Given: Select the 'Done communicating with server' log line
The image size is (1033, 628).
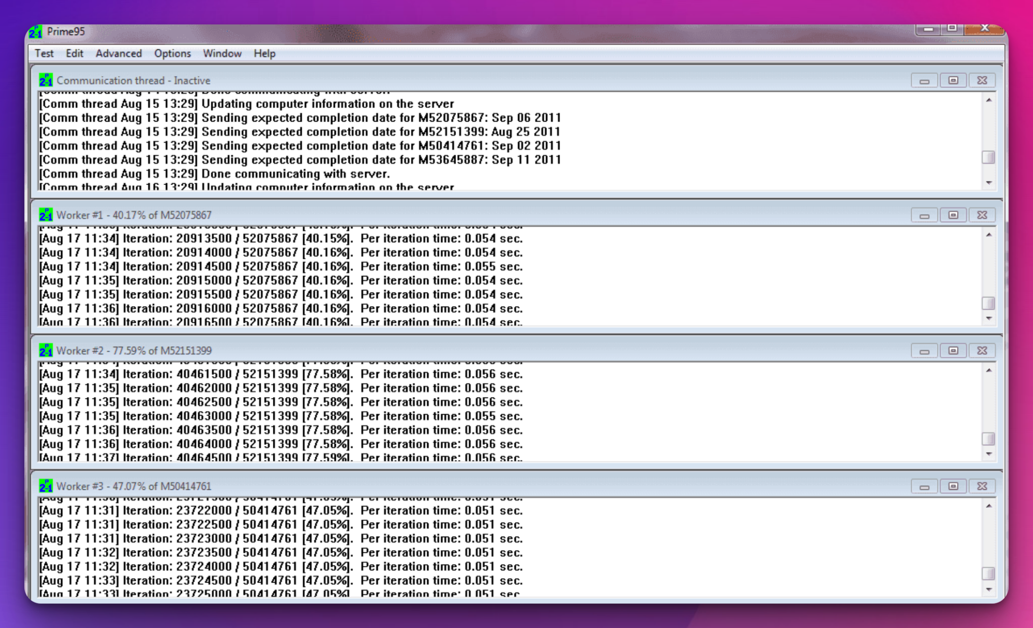Looking at the screenshot, I should 214,174.
